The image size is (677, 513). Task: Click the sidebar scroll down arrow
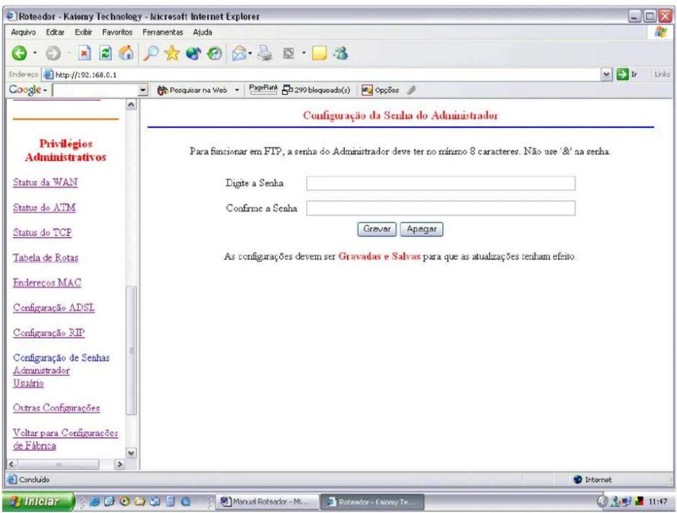131,455
